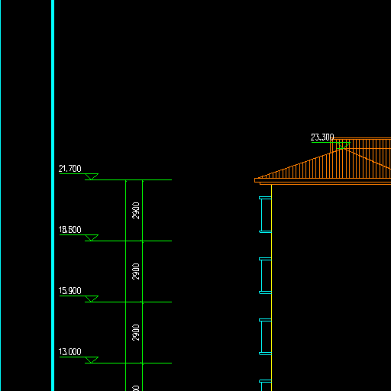The image size is (391, 391).
Task: Select the elevation marker triangle at 15.900
Action: point(92,299)
